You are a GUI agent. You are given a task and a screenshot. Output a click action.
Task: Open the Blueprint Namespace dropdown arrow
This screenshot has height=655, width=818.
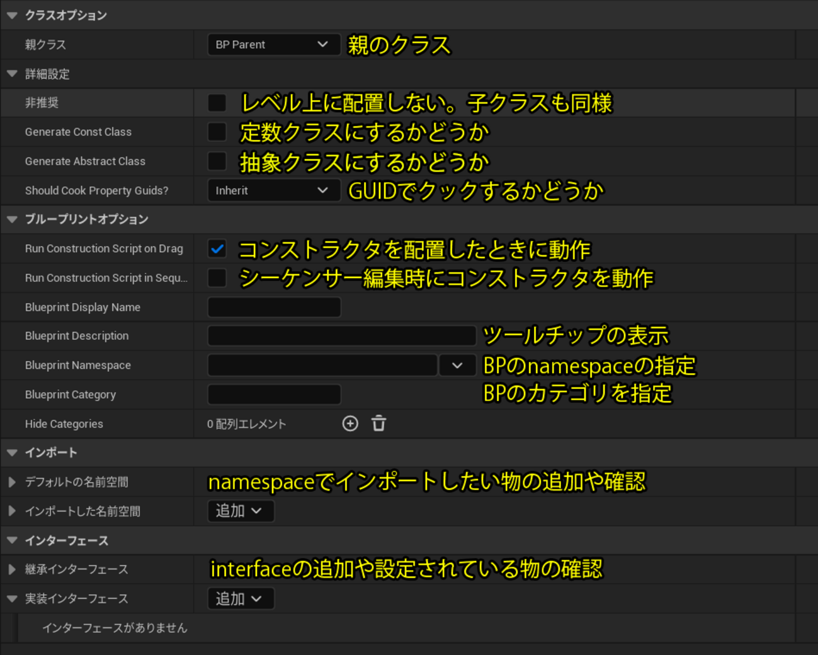click(x=457, y=366)
